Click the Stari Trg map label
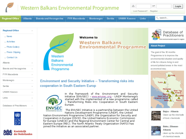Image resolution: width=186 pixels, height=139 pixels. (x=178, y=91)
